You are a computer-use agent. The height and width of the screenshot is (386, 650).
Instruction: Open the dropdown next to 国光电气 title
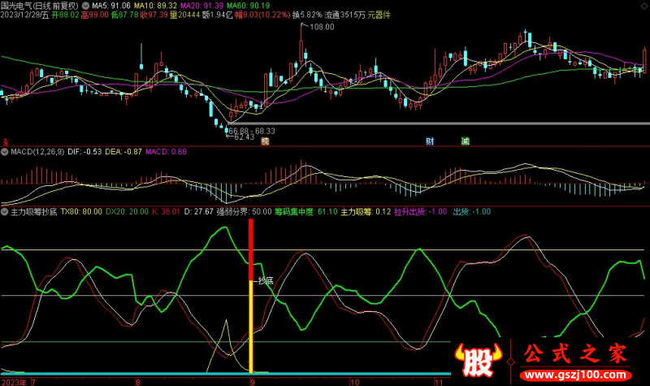click(x=85, y=6)
